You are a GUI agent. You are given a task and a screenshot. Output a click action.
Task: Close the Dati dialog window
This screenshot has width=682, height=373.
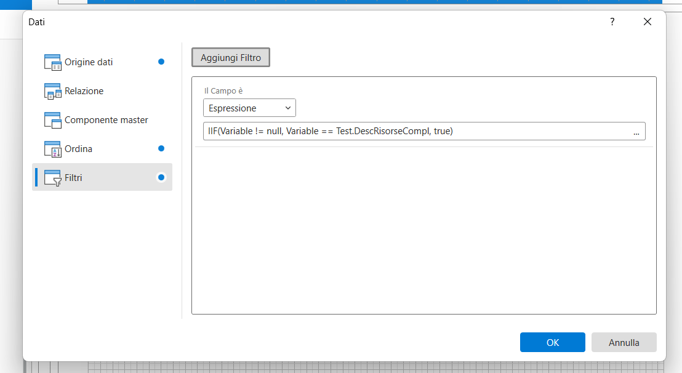[647, 22]
